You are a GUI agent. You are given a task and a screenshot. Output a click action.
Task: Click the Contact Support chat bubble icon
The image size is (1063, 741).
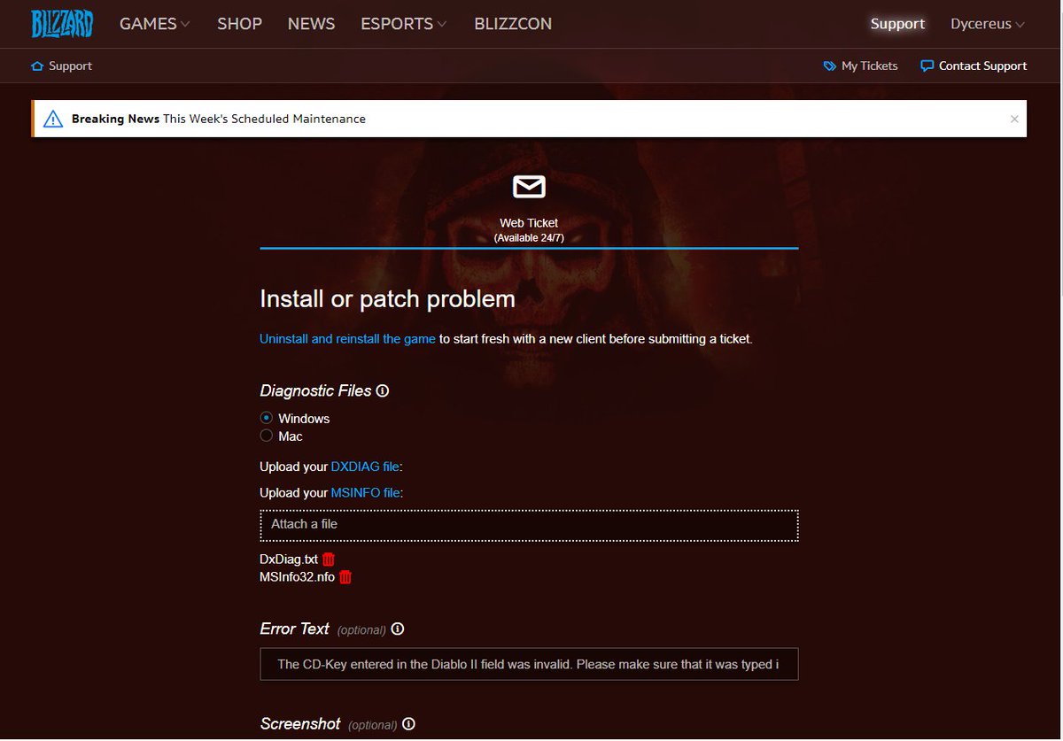tap(927, 66)
